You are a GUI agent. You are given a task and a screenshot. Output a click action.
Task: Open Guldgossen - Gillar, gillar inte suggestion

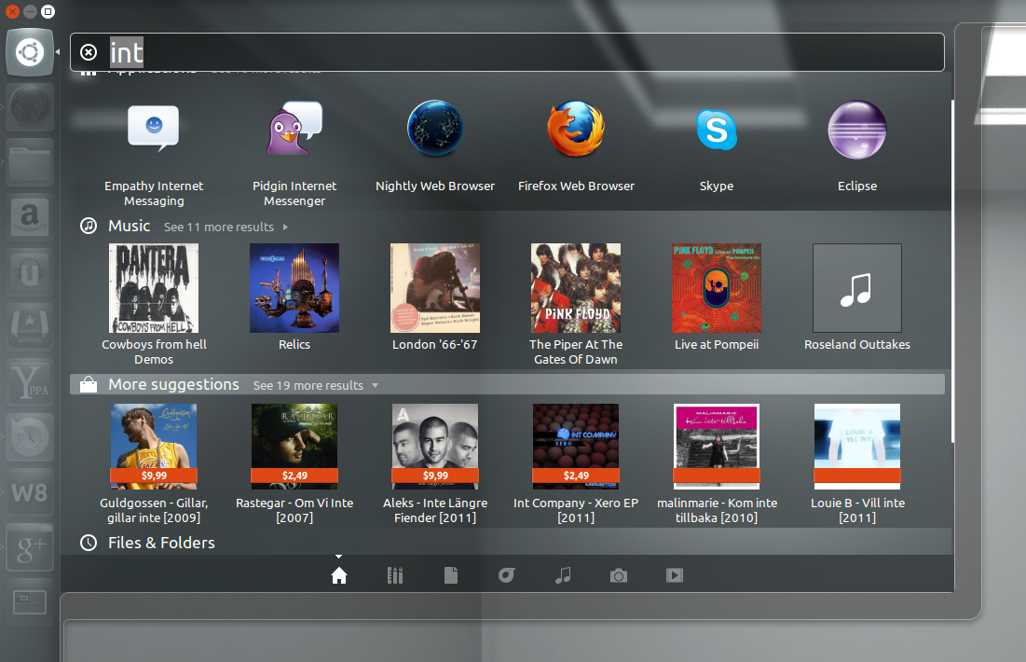coord(154,463)
